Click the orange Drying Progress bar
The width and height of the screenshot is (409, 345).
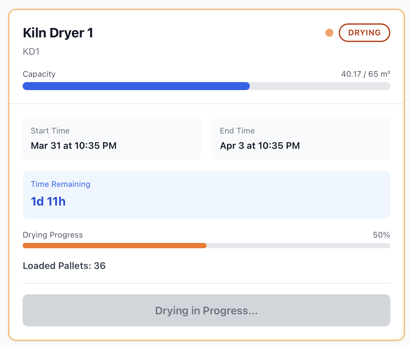pos(114,246)
